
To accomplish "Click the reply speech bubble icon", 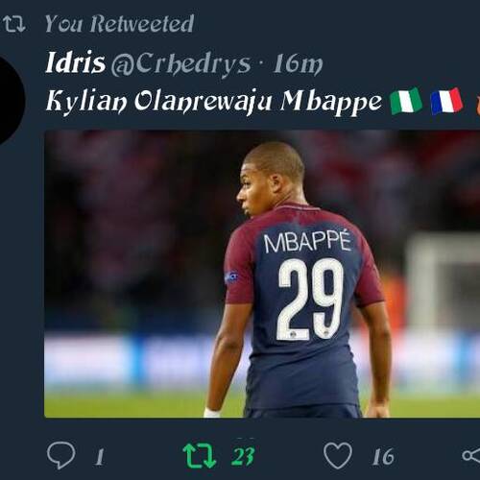I will pos(61,455).
